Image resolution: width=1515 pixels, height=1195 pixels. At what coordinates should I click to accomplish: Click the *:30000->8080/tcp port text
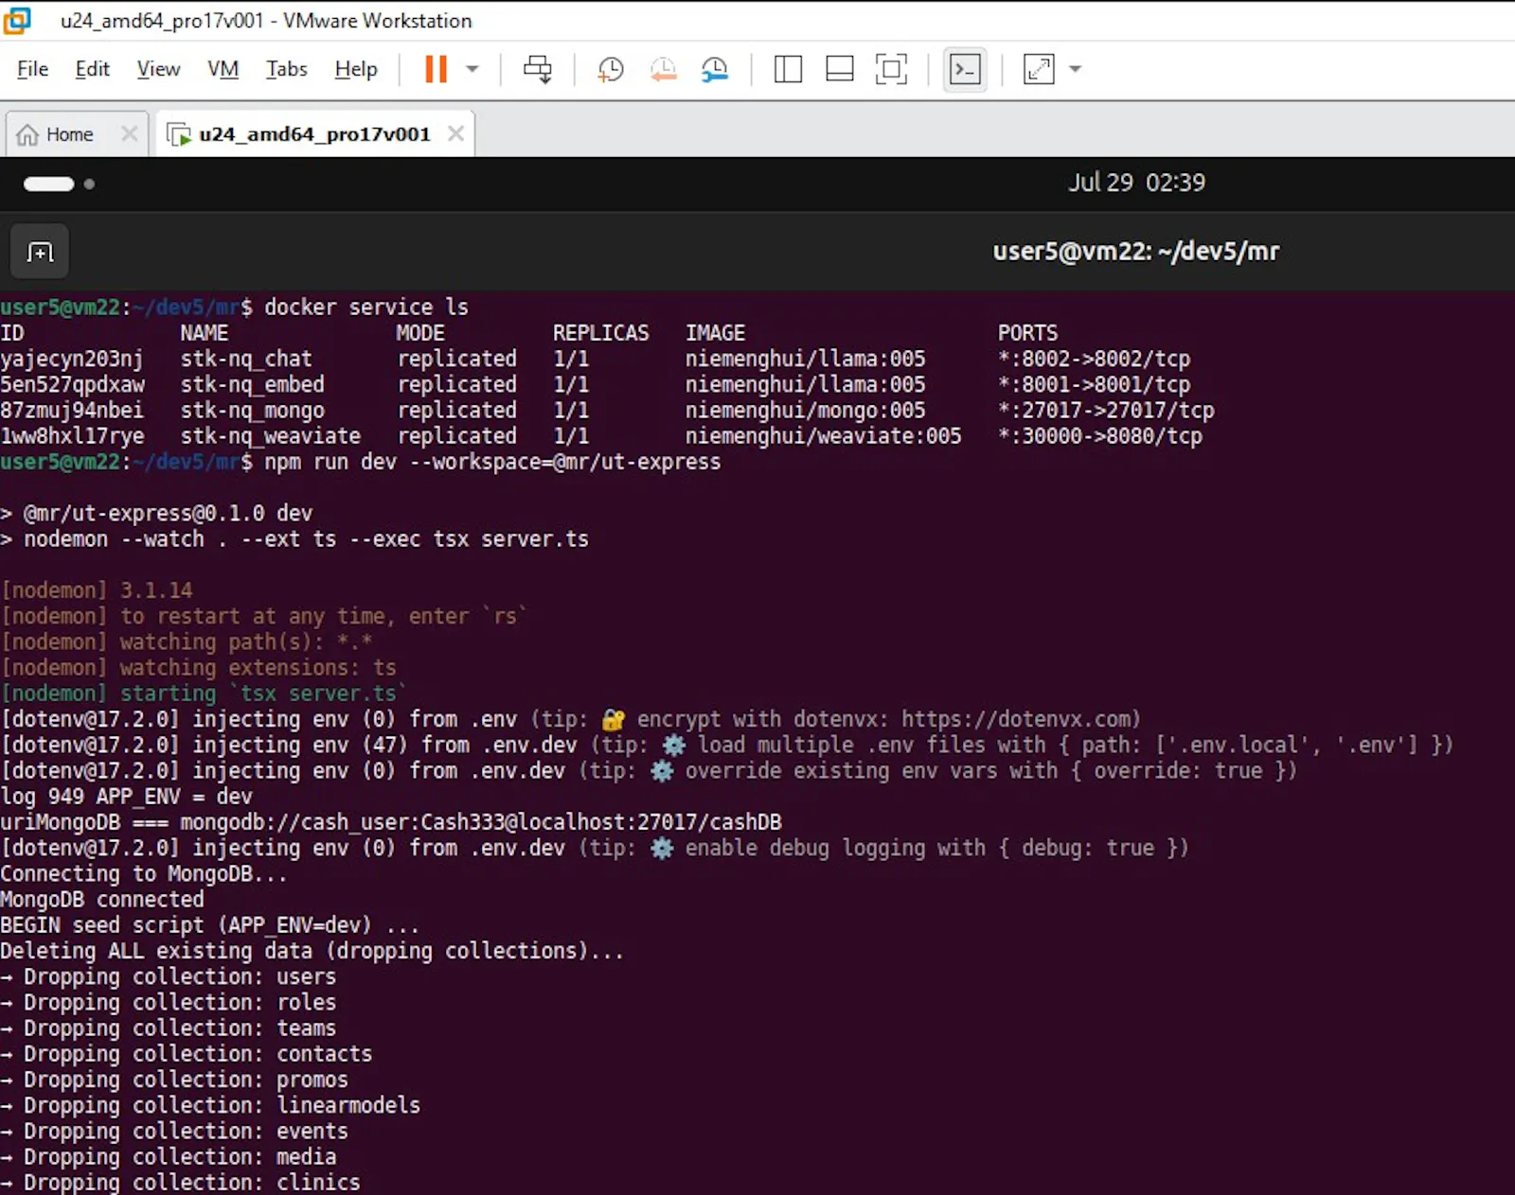click(x=1099, y=436)
